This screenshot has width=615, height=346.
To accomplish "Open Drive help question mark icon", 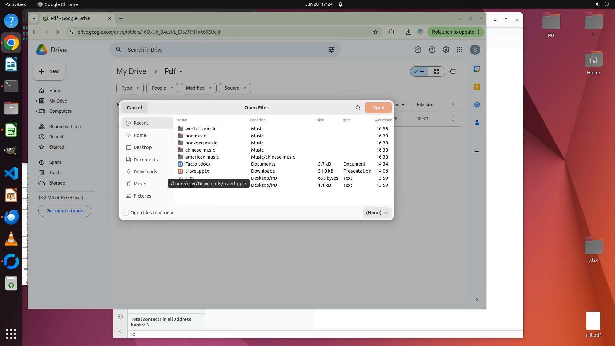I will (432, 50).
